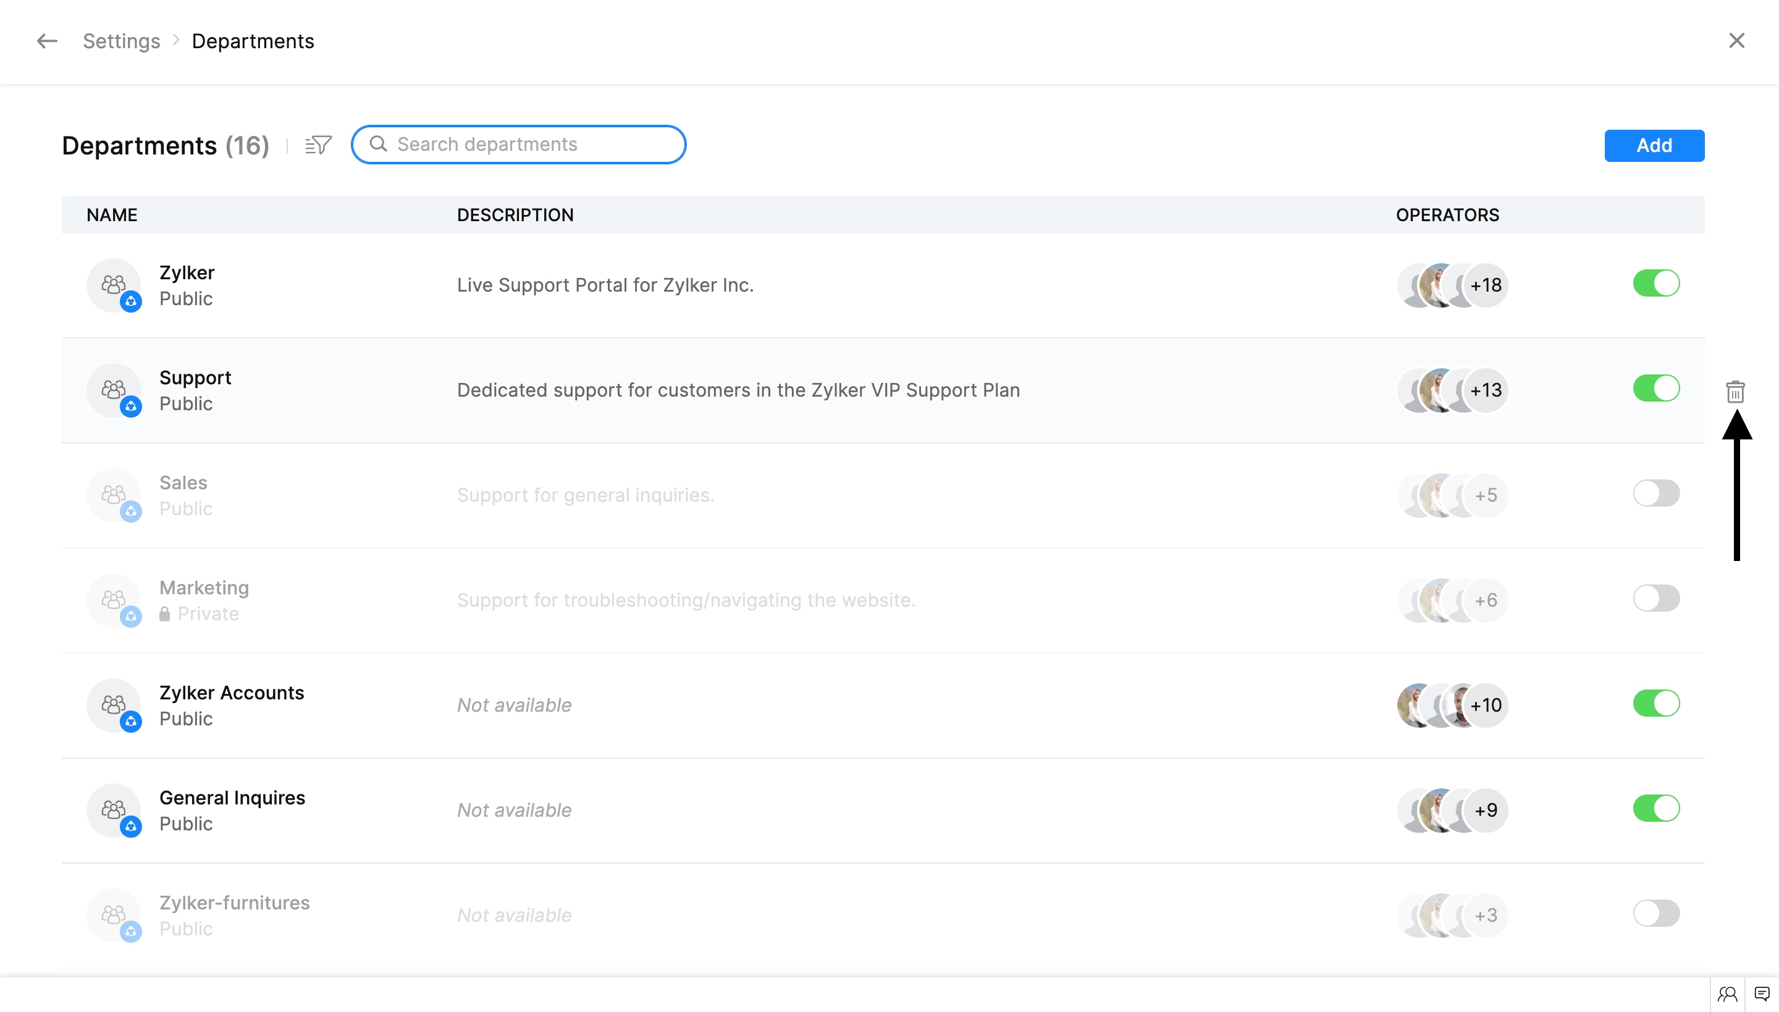Close the Departments settings page
Viewport: 1779px width, 1012px height.
click(1736, 41)
